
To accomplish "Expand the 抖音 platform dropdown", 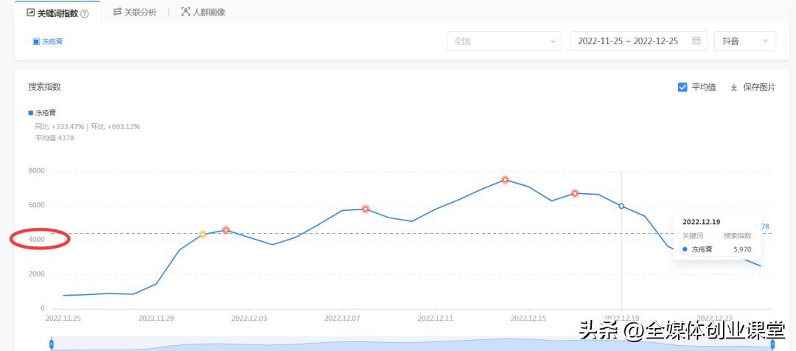I will pyautogui.click(x=744, y=41).
